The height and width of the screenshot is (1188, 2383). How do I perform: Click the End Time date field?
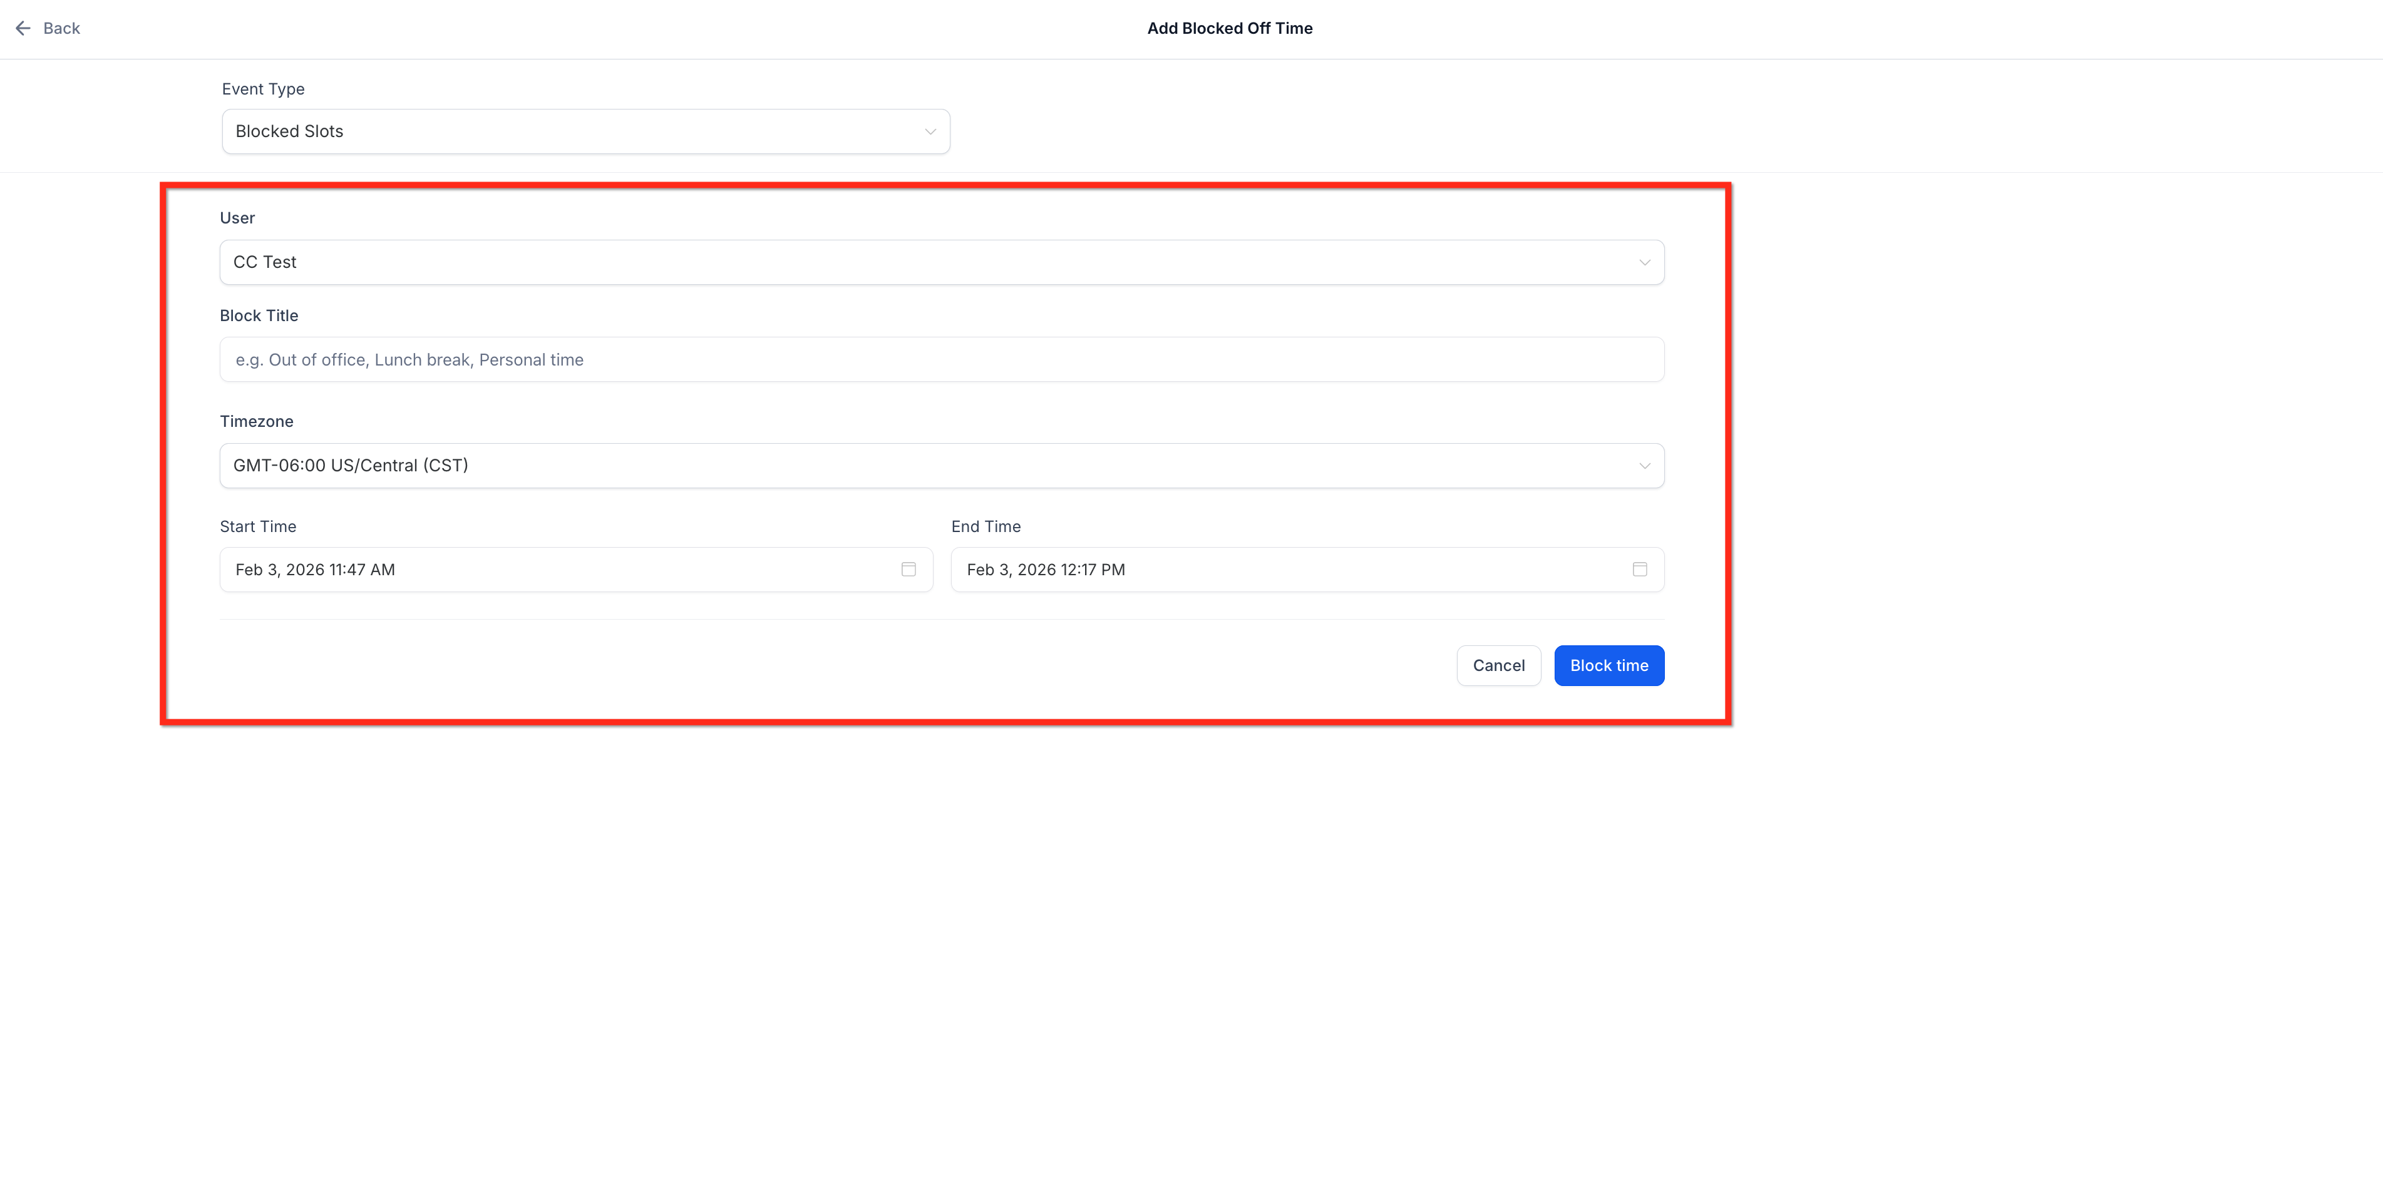pyautogui.click(x=1286, y=570)
